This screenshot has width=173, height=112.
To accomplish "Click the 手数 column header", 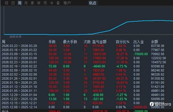I will pyautogui.click(x=52, y=42).
